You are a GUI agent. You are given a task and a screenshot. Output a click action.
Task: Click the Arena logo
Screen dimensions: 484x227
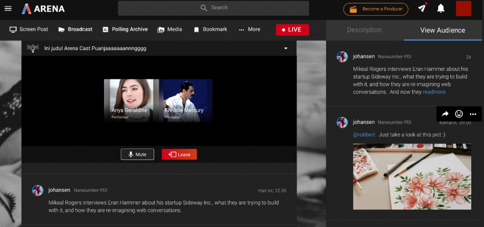[x=43, y=8]
